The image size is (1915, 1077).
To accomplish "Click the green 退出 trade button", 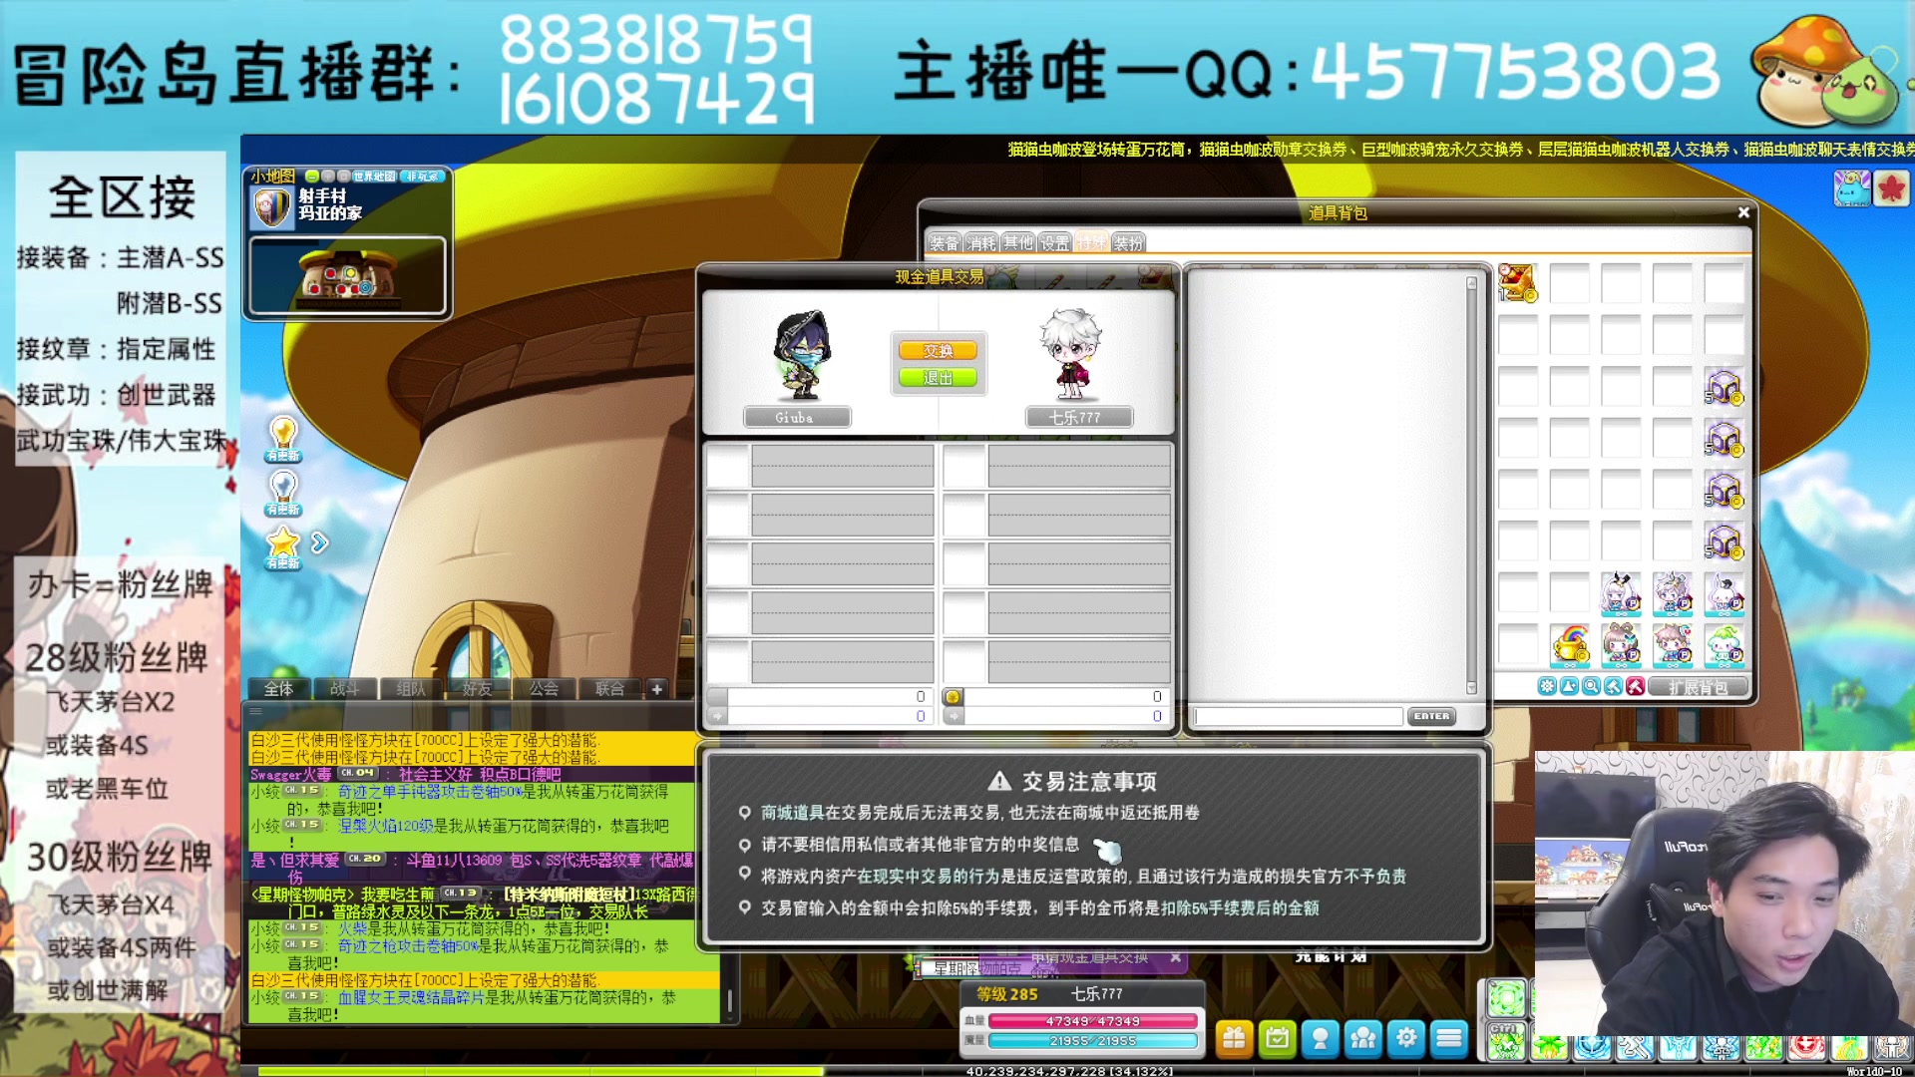I will coord(938,378).
